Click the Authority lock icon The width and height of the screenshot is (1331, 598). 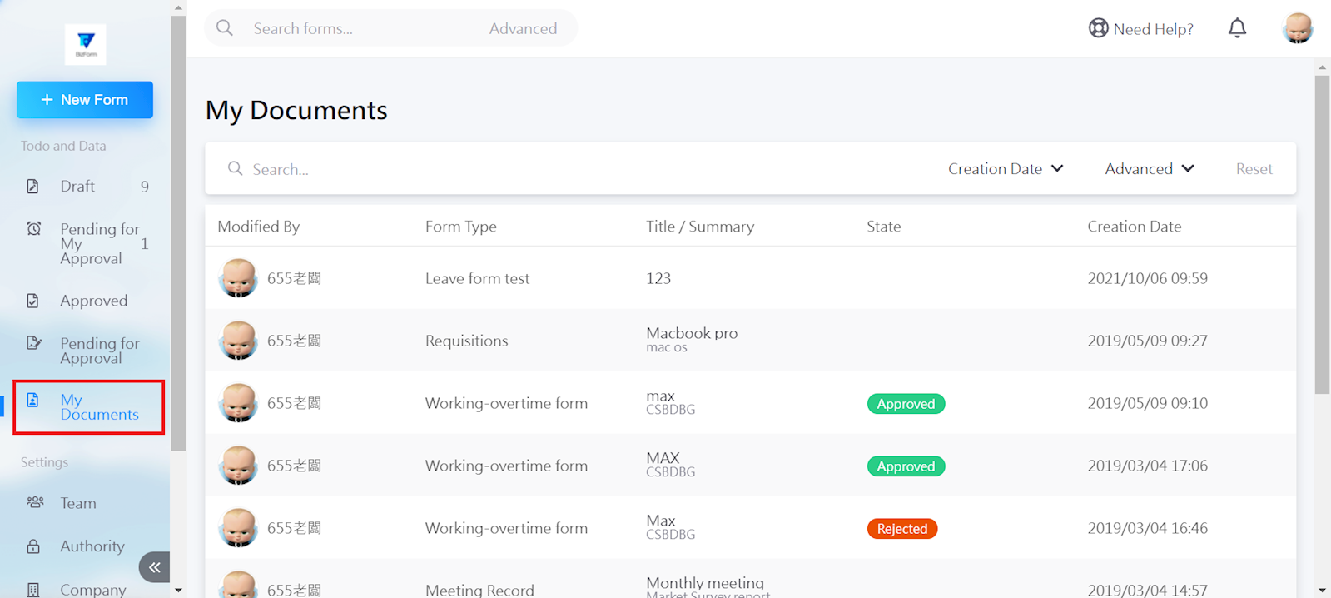(x=33, y=546)
